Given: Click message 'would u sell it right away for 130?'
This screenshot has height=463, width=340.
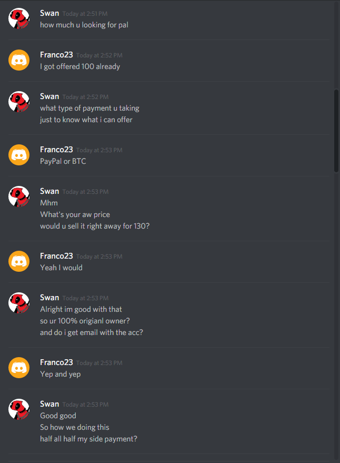Looking at the screenshot, I should [x=95, y=226].
